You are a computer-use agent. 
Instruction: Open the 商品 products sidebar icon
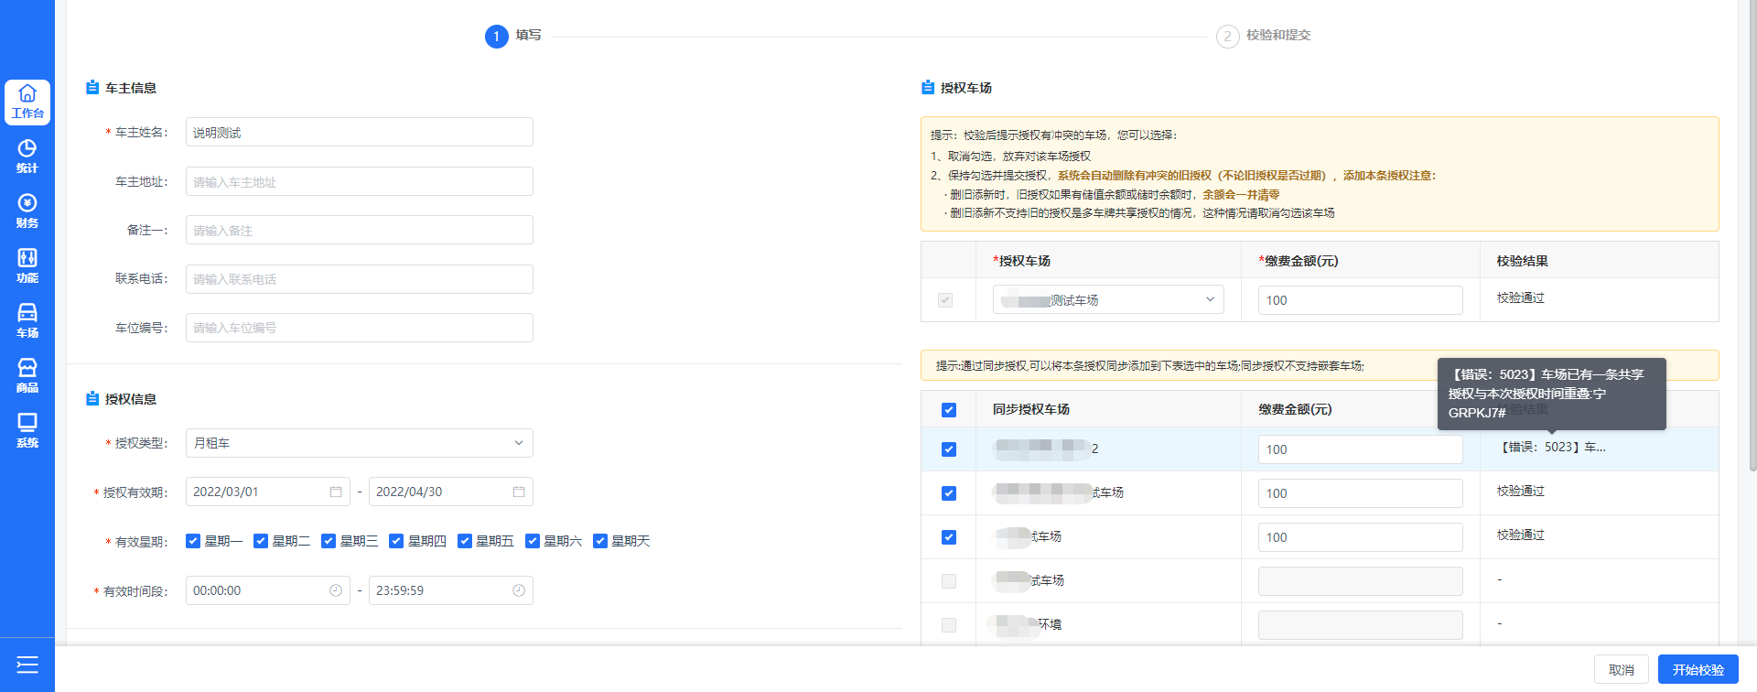click(27, 376)
